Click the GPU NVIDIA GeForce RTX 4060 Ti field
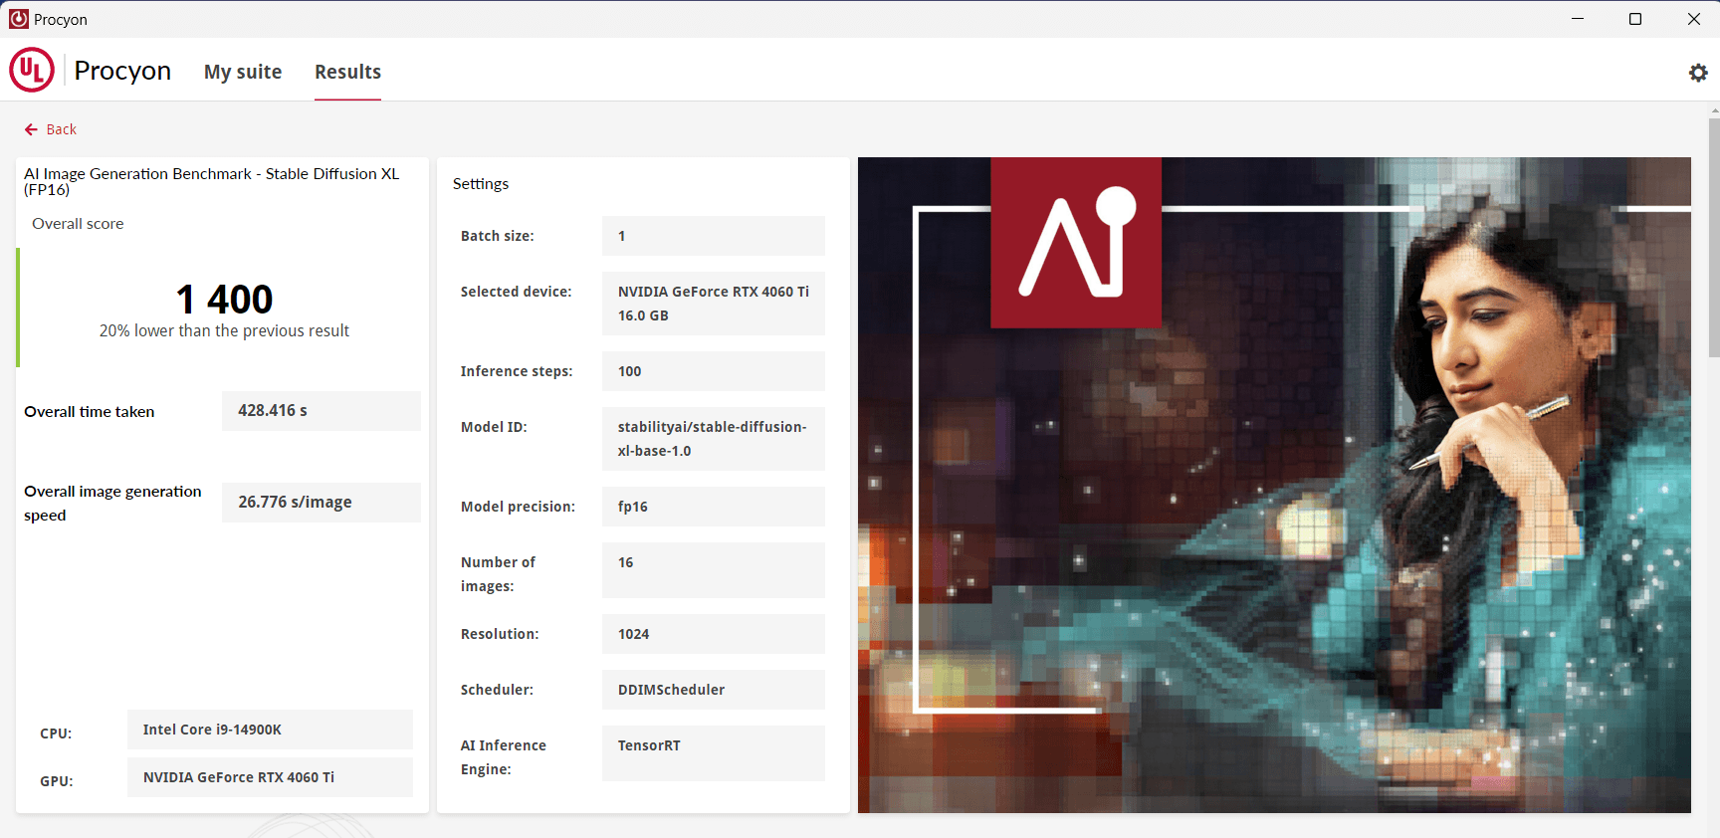The width and height of the screenshot is (1720, 838). pyautogui.click(x=270, y=777)
